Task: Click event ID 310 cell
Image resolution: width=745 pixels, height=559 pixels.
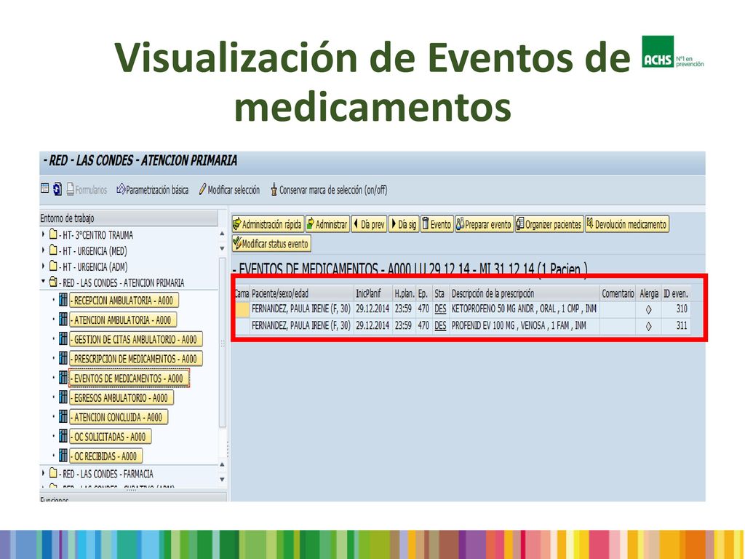Action: 676,309
